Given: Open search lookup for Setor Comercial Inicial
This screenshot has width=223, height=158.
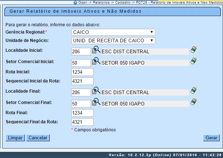Looking at the screenshot, I should (x=96, y=61).
